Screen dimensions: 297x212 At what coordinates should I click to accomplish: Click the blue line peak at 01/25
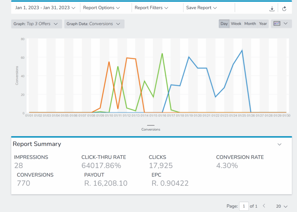pyautogui.click(x=242, y=50)
